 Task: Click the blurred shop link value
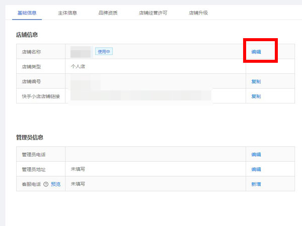click(141, 96)
